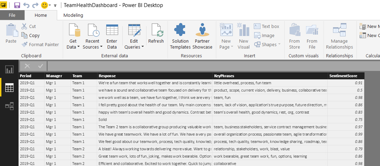Click sentiment score 0.75 cell
Image resolution: width=380 pixels, height=166 pixels.
pyautogui.click(x=346, y=120)
